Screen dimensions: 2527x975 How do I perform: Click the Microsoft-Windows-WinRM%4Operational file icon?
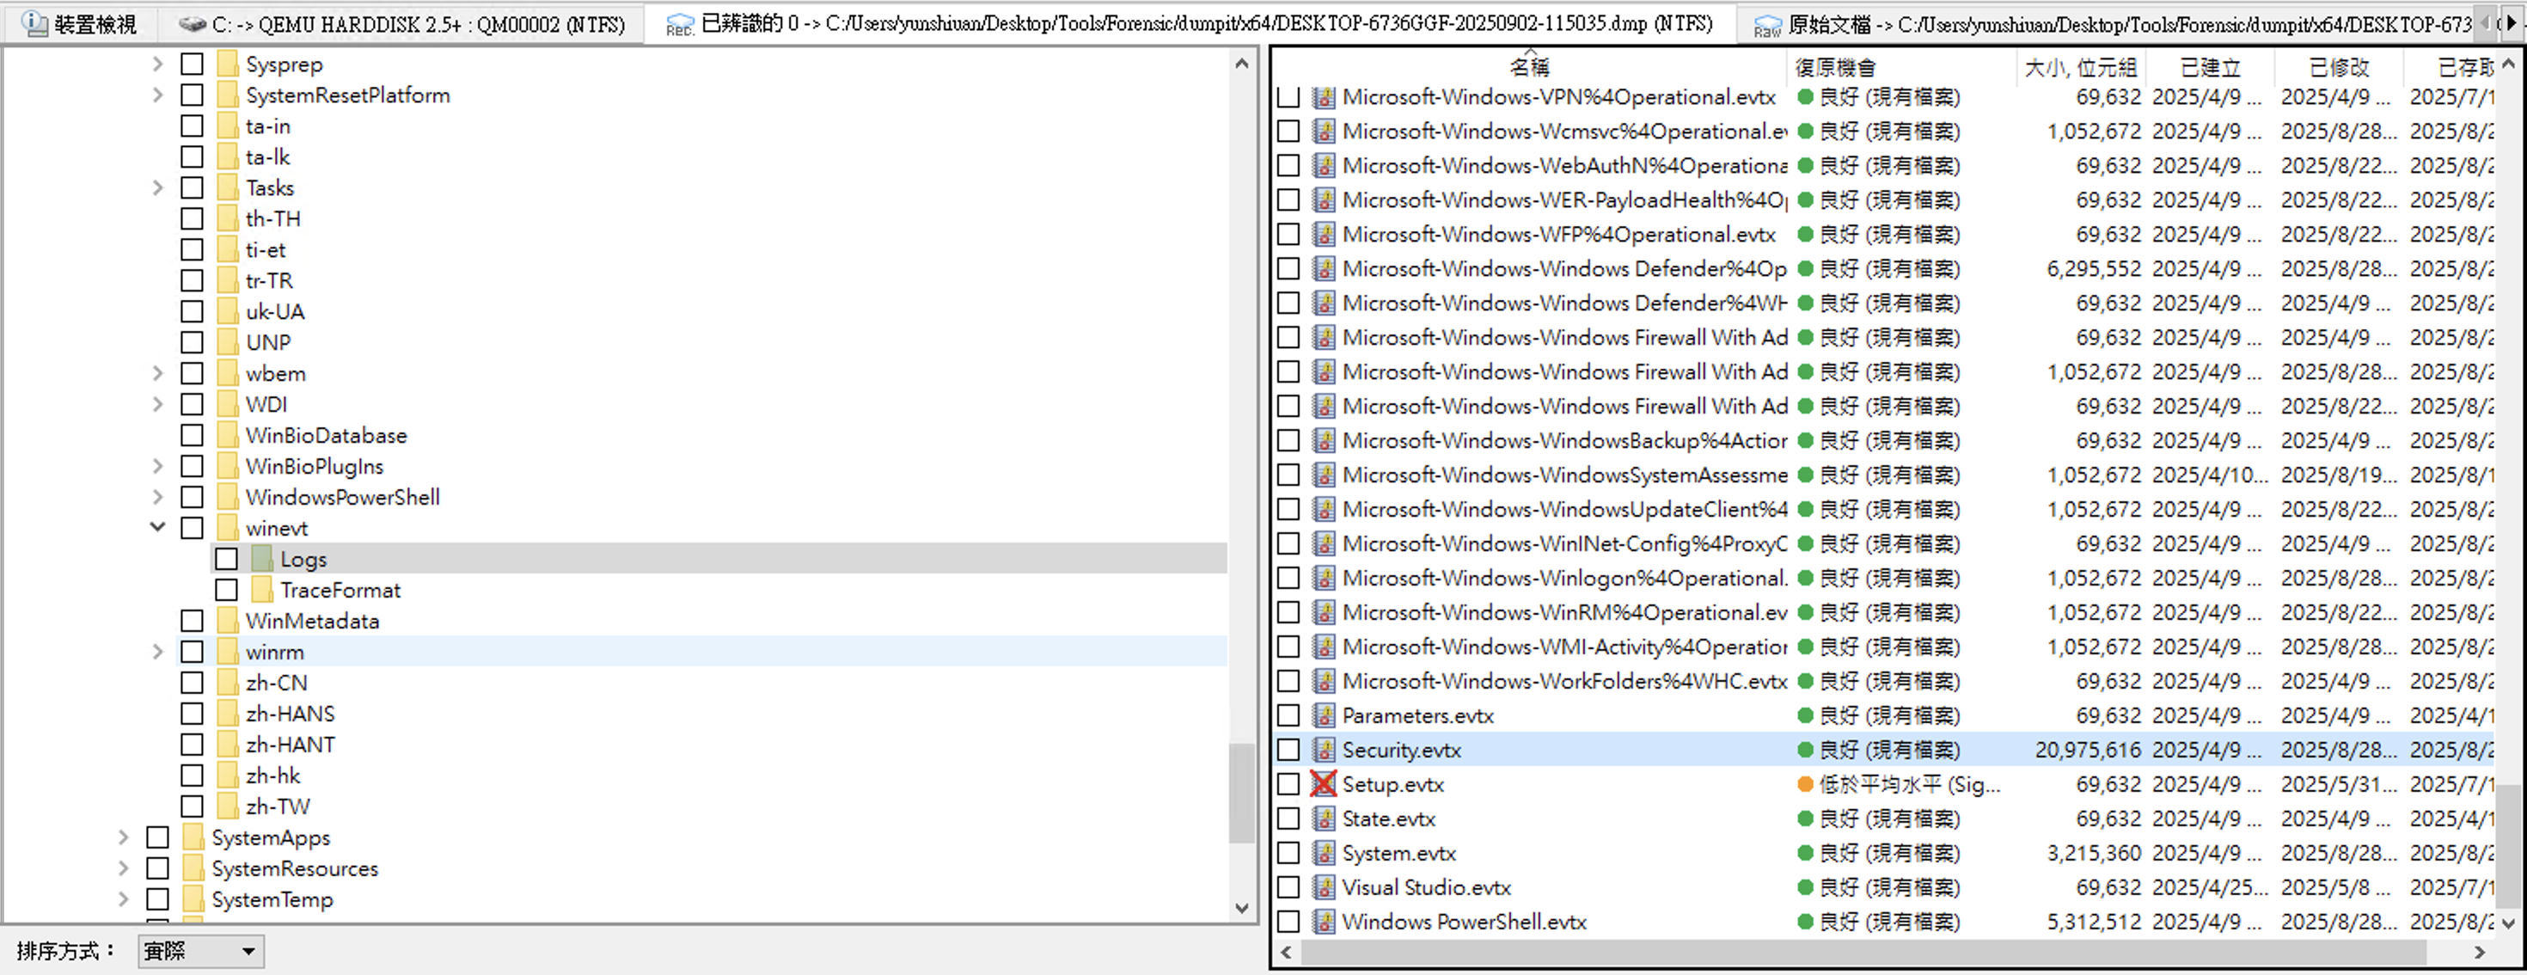click(x=1324, y=612)
